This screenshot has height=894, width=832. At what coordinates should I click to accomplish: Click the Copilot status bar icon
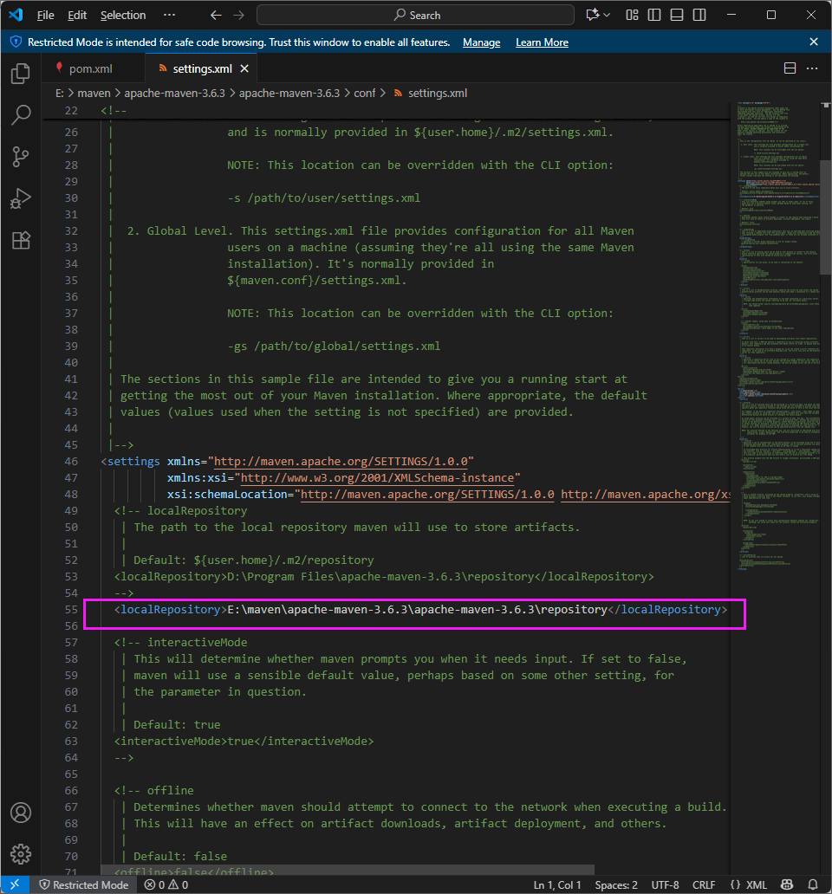point(787,884)
